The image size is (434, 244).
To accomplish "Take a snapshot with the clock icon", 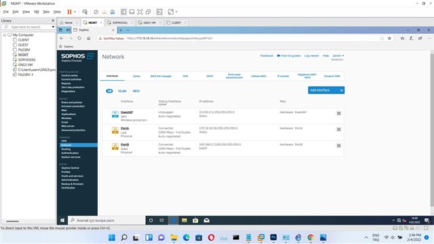I will pyautogui.click(x=96, y=12).
